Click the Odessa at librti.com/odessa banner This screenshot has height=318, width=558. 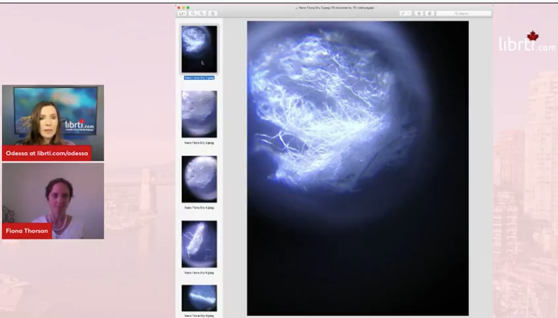[47, 153]
